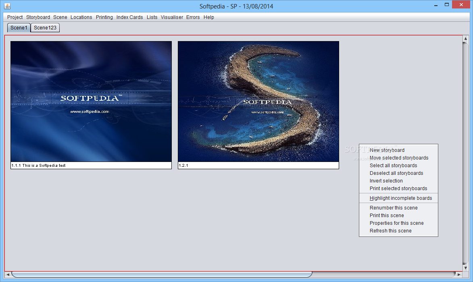The image size is (473, 282).
Task: Choose Renumber this scene
Action: 398,208
